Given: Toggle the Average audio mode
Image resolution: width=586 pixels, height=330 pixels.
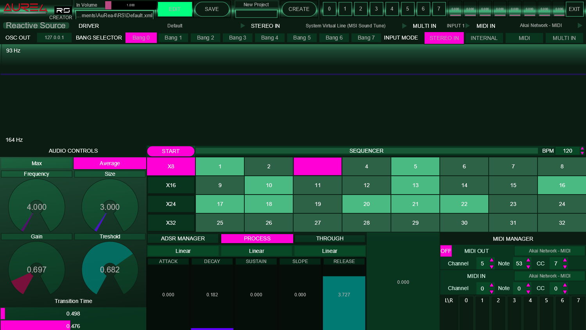Looking at the screenshot, I should [x=109, y=163].
